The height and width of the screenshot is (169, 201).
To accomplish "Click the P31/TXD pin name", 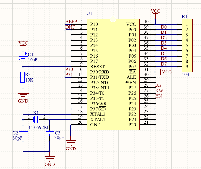I will pos(100,77).
